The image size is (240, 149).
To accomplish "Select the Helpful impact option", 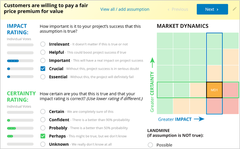I will pyautogui.click(x=43, y=52).
